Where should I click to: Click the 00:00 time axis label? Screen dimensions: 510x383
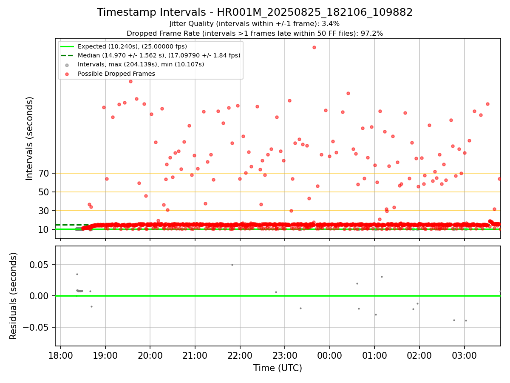coord(329,355)
